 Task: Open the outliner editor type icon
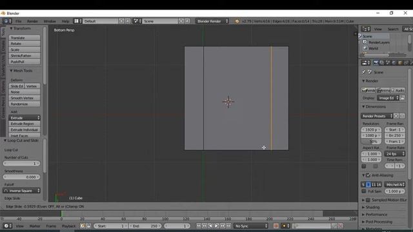pos(366,29)
